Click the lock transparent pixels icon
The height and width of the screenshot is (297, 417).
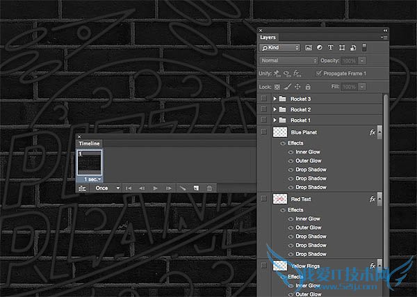pyautogui.click(x=276, y=86)
